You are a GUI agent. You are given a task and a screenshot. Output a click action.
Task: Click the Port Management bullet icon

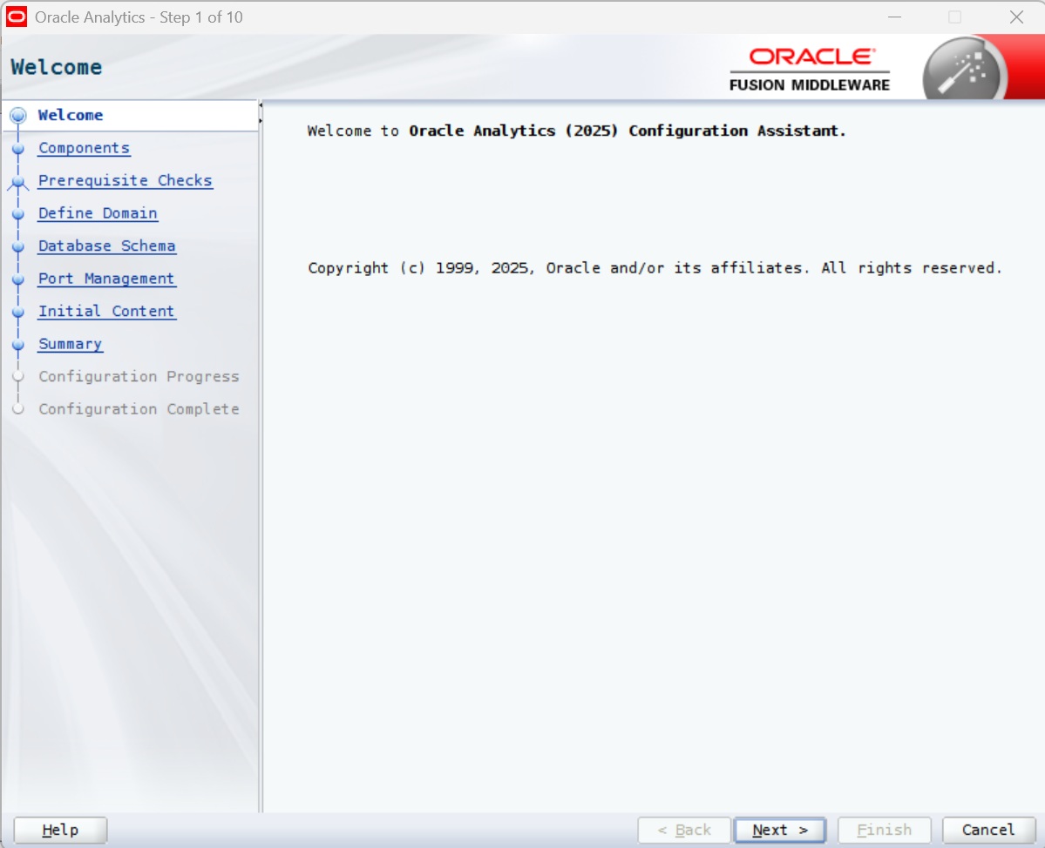pos(18,279)
